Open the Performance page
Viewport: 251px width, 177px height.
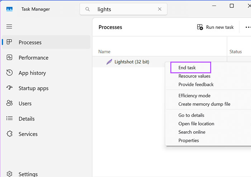pyautogui.click(x=33, y=58)
